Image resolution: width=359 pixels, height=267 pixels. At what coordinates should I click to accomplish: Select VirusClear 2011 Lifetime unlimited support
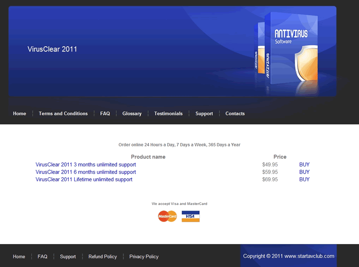(x=84, y=179)
